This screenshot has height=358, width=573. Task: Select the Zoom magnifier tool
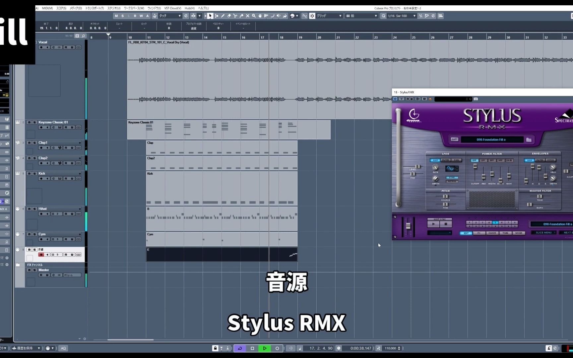pyautogui.click(x=254, y=16)
